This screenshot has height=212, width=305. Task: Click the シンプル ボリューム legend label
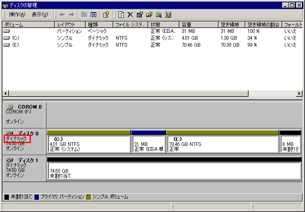(x=110, y=197)
